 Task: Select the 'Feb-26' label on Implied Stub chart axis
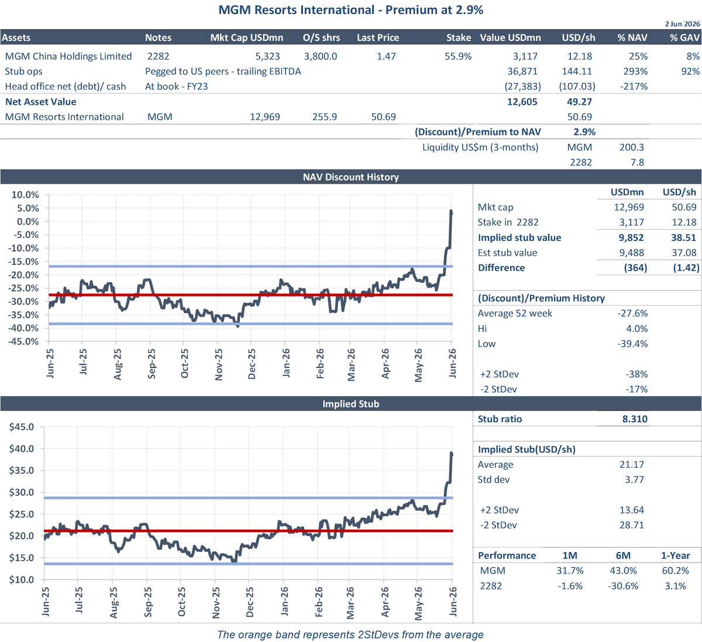(x=319, y=602)
